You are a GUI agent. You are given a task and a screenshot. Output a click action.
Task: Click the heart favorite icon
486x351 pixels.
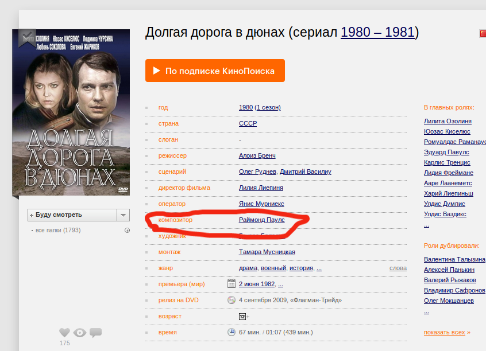[x=64, y=333]
